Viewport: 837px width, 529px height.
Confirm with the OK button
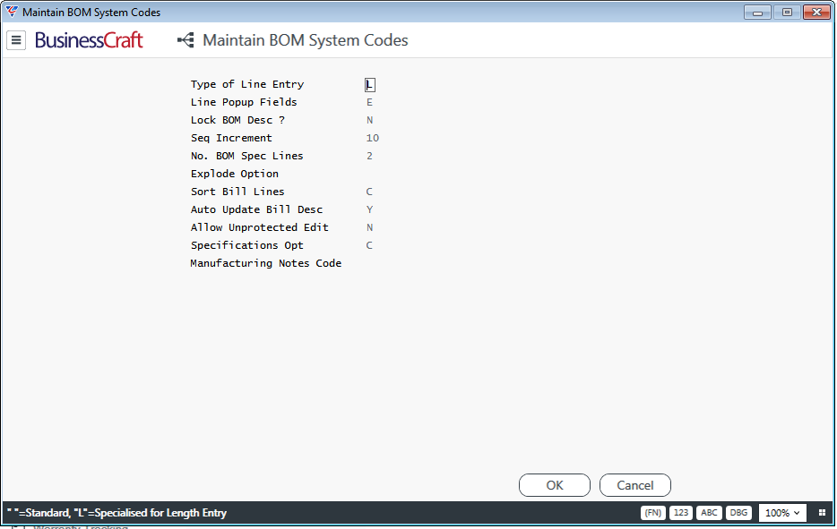[x=555, y=485]
